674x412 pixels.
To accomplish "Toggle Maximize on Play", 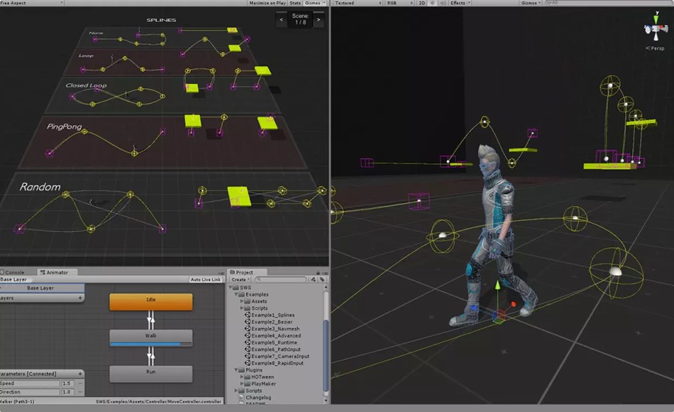I will [267, 3].
